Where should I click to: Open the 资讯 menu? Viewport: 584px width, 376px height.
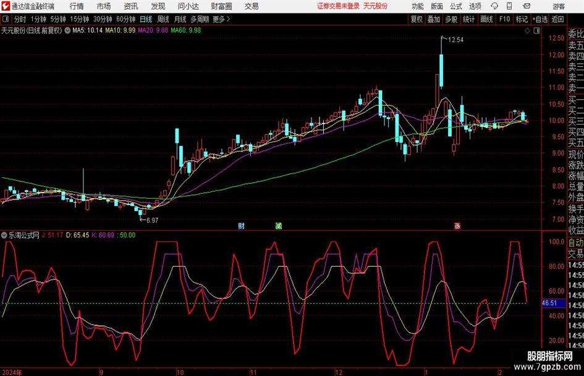pyautogui.click(x=131, y=6)
